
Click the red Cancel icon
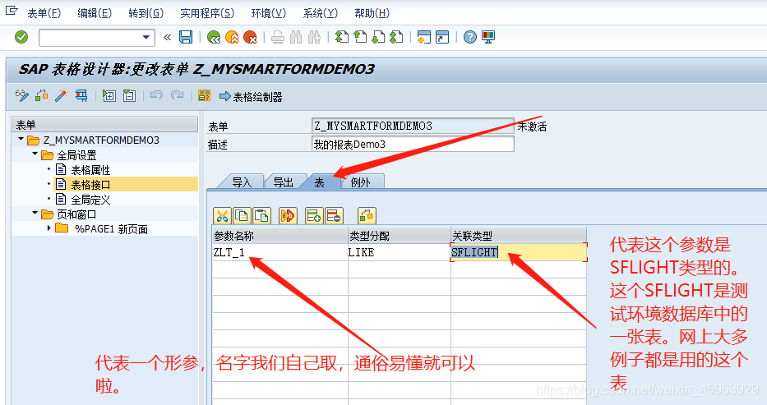[250, 37]
